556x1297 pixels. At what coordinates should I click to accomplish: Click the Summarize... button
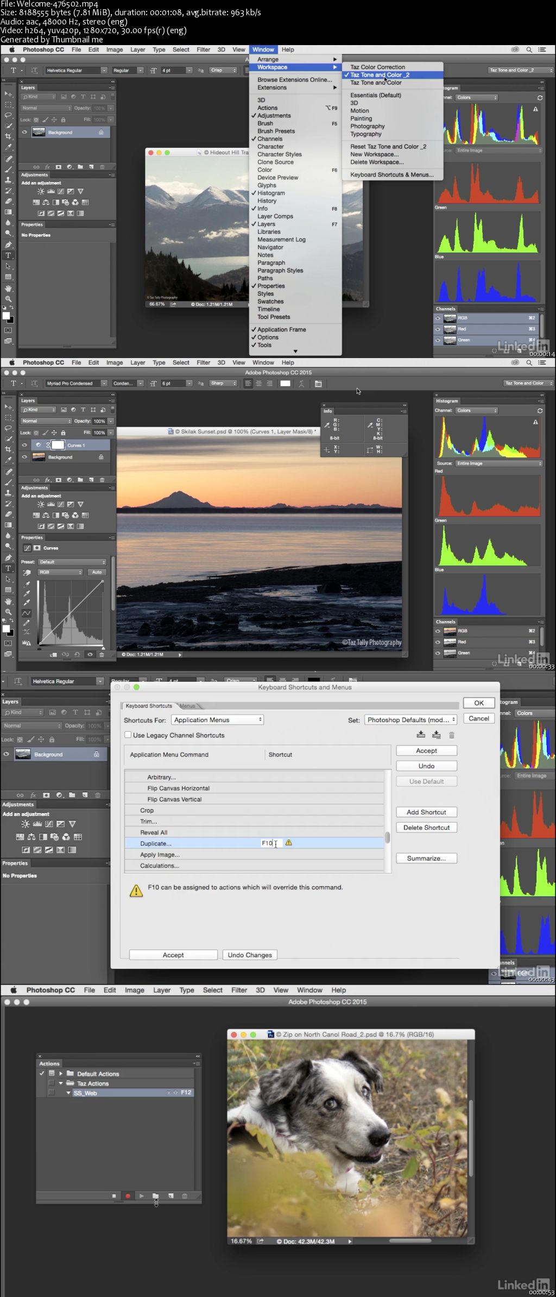tap(426, 858)
